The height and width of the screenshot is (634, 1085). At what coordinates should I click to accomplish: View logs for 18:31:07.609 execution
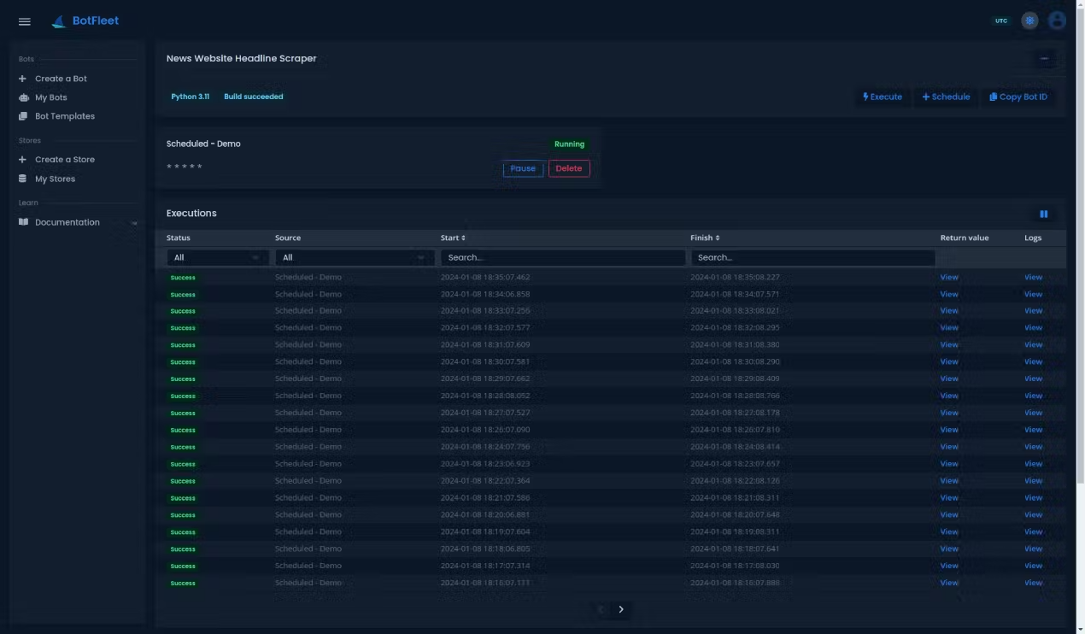click(x=1033, y=344)
